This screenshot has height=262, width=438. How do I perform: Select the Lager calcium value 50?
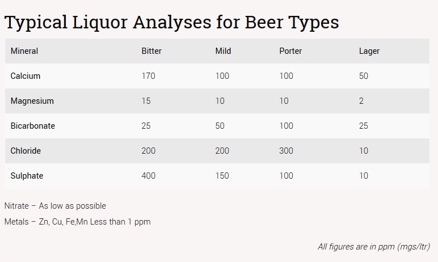coord(364,76)
